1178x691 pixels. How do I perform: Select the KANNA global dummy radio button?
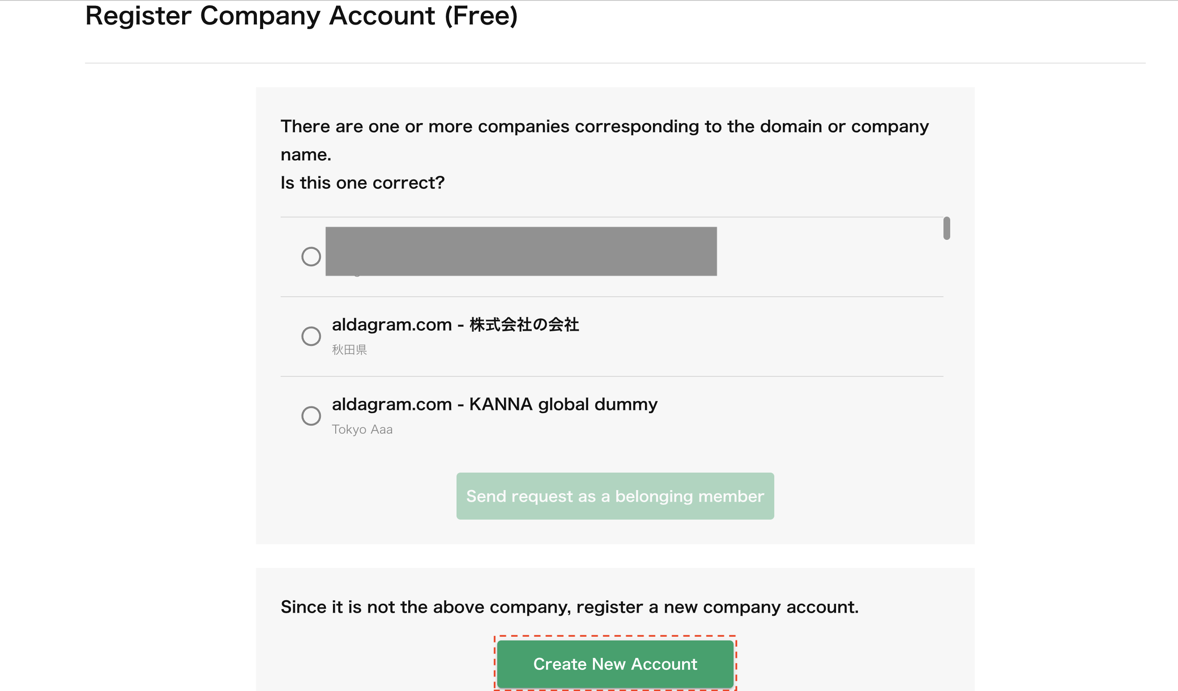pyautogui.click(x=311, y=416)
